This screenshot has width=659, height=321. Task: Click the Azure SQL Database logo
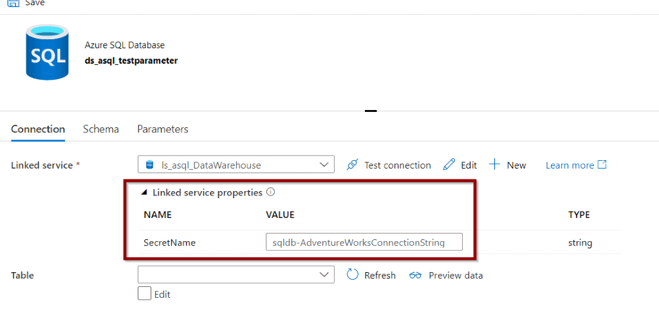point(46,51)
